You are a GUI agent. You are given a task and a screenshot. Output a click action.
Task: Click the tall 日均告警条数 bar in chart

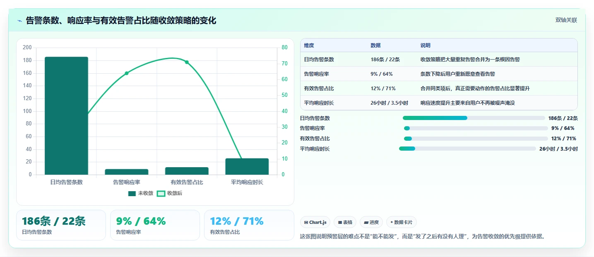pyautogui.click(x=66, y=116)
